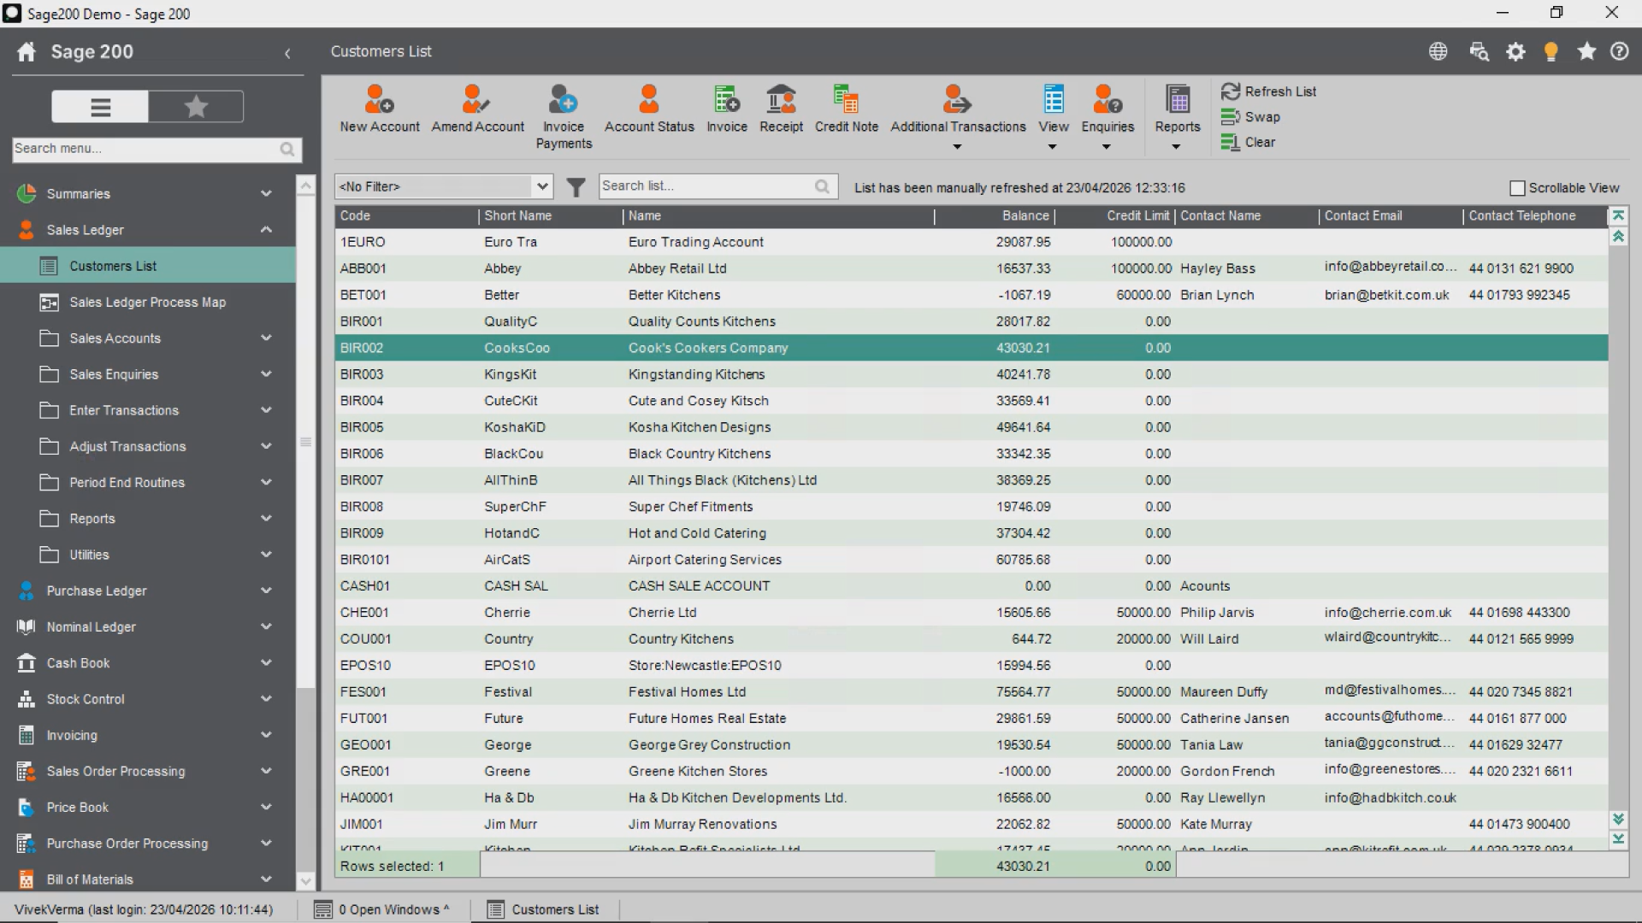The image size is (1642, 923).
Task: Click the favourites star in header
Action: pos(1586,51)
